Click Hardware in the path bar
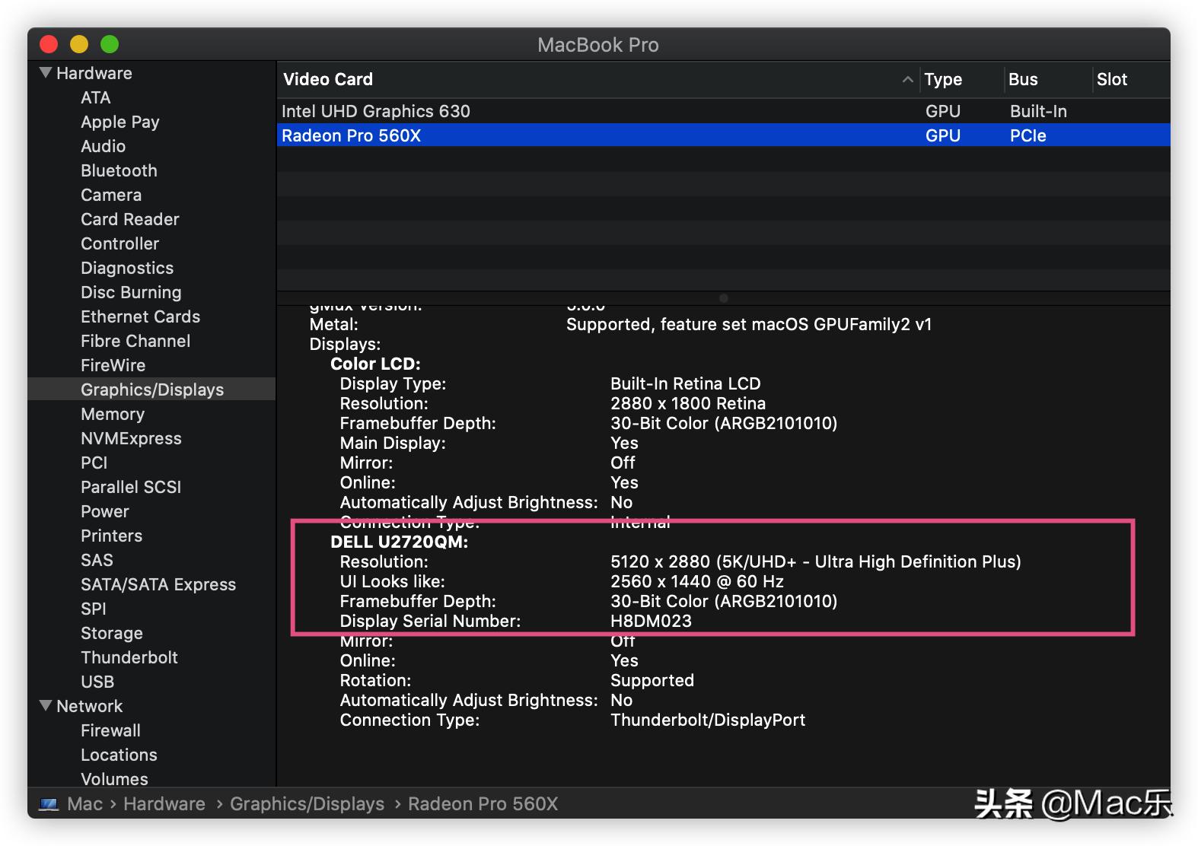The image size is (1198, 846). pos(164,803)
